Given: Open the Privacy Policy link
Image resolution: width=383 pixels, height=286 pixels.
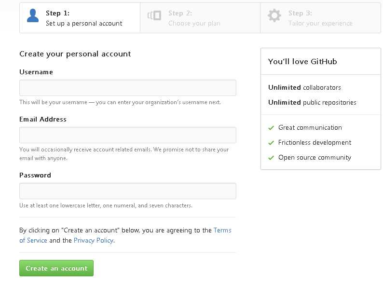Looking at the screenshot, I should [x=94, y=240].
